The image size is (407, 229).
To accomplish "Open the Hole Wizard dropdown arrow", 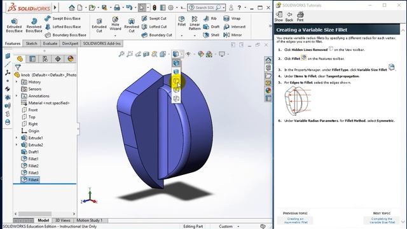I will pyautogui.click(x=115, y=36).
